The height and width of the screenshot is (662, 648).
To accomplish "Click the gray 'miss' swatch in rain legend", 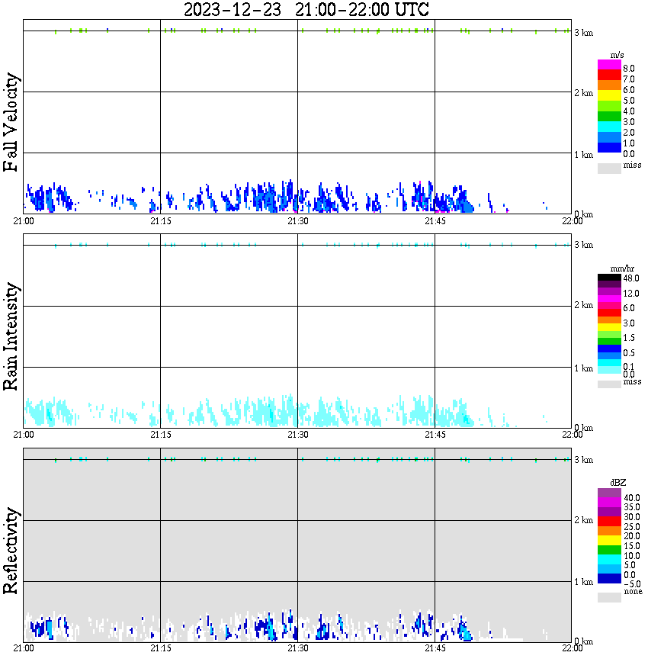I will point(609,384).
